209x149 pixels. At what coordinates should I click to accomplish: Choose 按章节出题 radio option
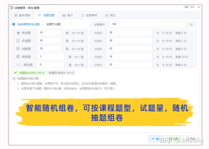[x=51, y=24]
